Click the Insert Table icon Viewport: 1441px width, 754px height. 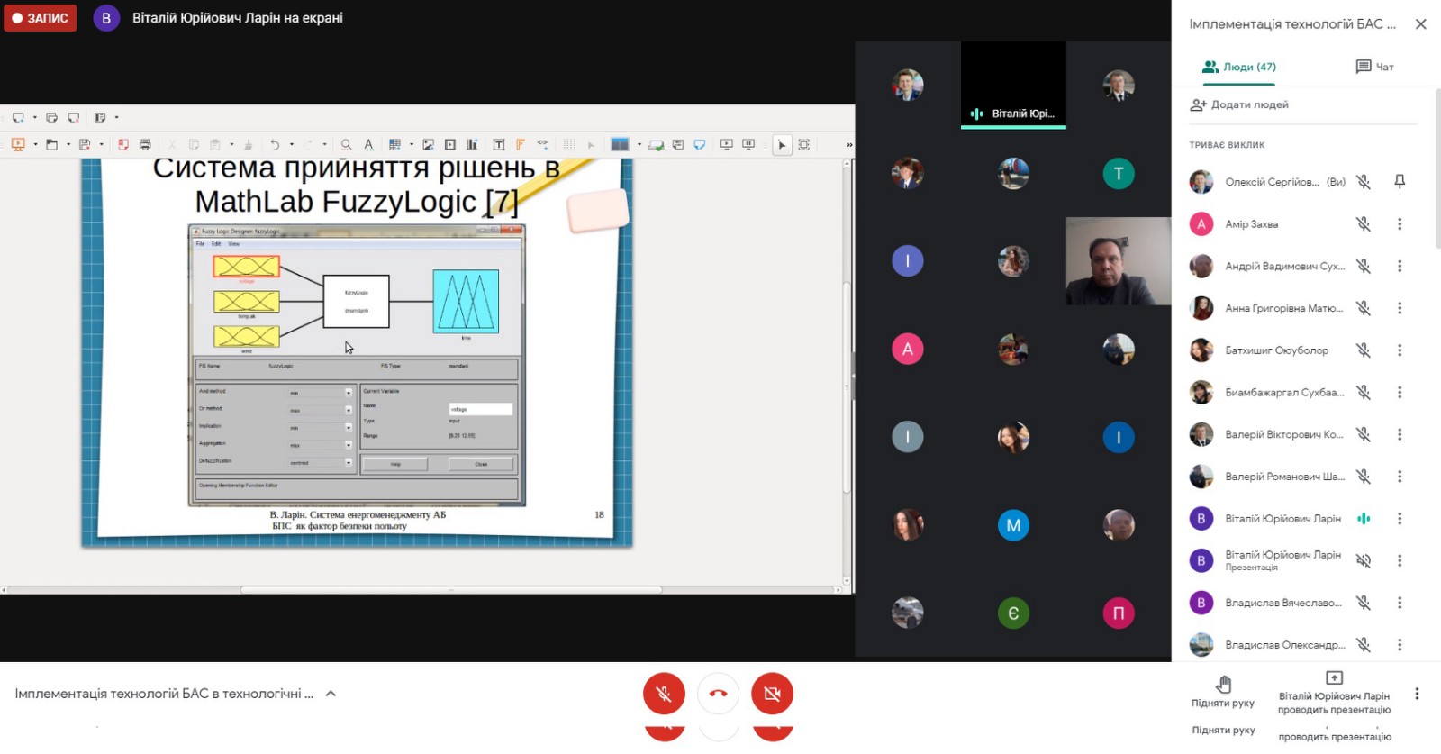(394, 144)
